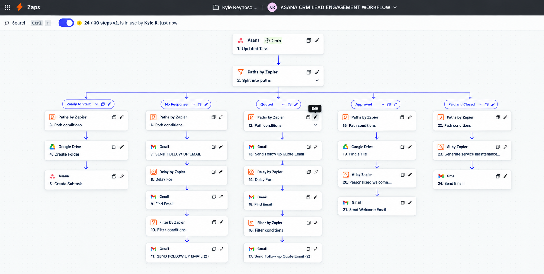Click the Zapier lightning bolt logo
The height and width of the screenshot is (274, 544).
pyautogui.click(x=20, y=7)
